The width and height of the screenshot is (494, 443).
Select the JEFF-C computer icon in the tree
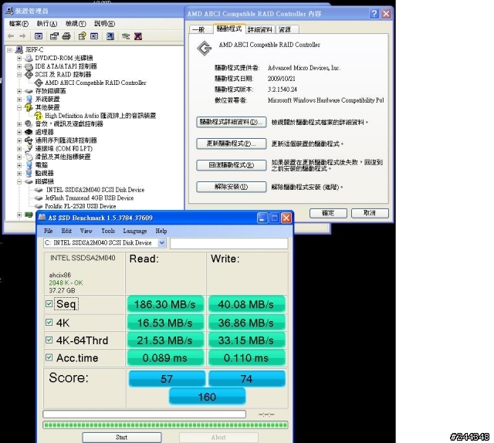19,49
